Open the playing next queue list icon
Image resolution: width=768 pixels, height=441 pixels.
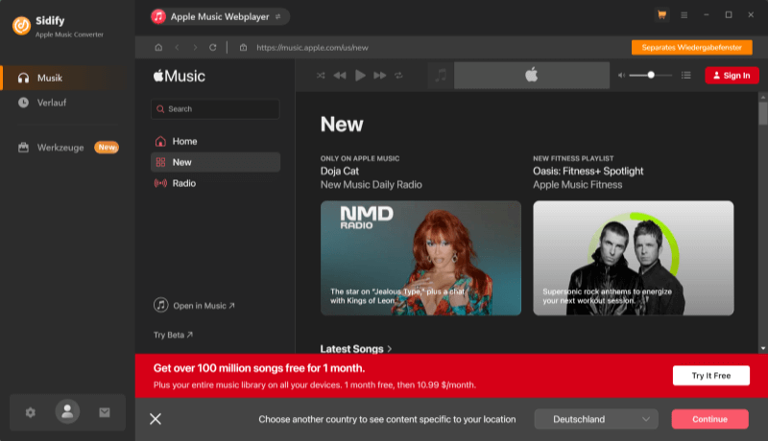click(685, 76)
